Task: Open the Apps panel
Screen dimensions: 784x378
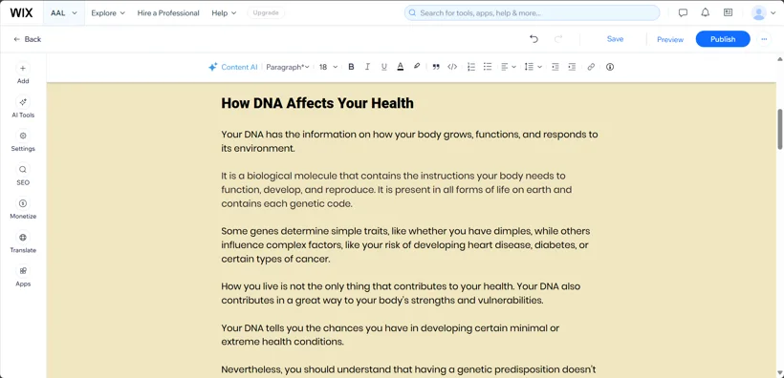Action: coord(23,276)
